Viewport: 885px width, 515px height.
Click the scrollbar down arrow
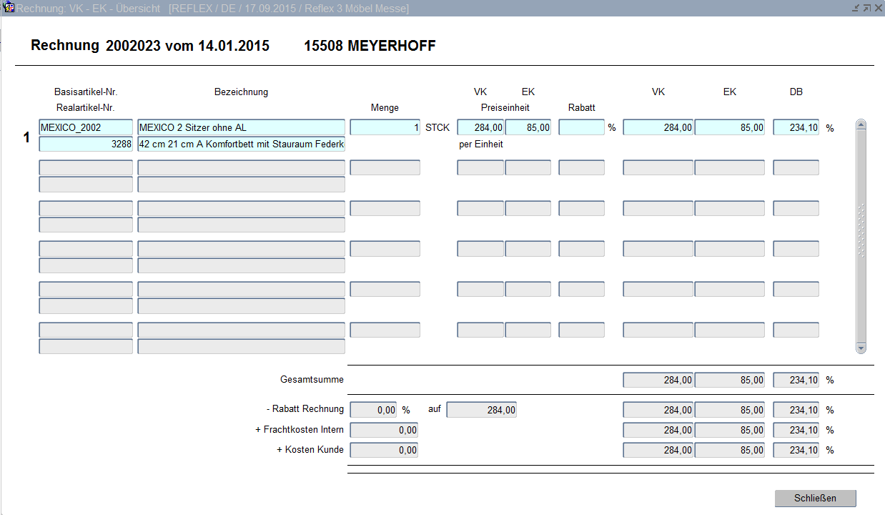pyautogui.click(x=861, y=348)
